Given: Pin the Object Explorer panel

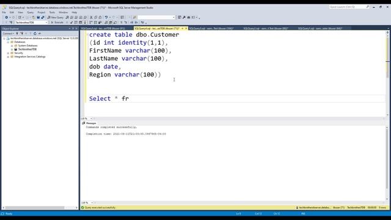Looking at the screenshot, I should coord(73,29).
